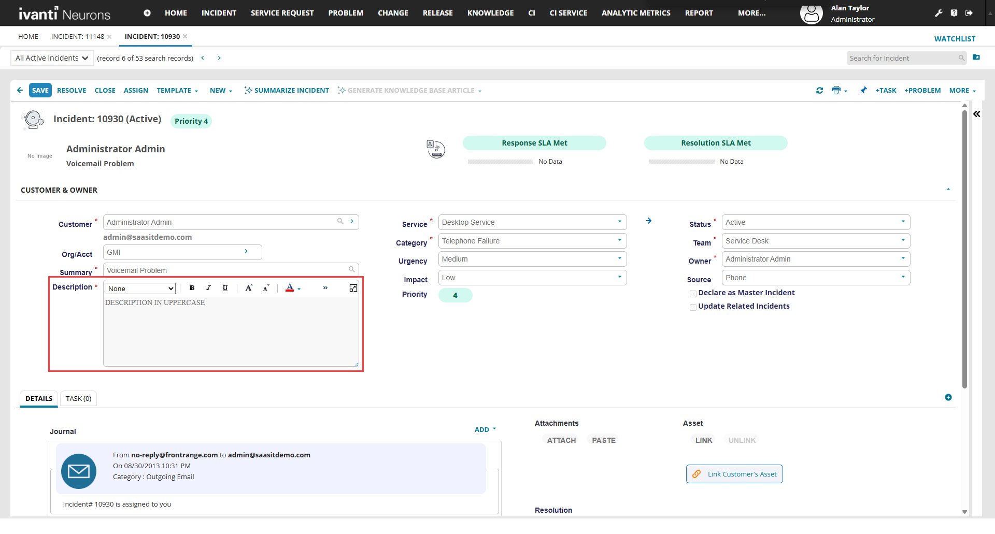Click the Link Customer's Asset button
The image size is (995, 534).
point(734,474)
